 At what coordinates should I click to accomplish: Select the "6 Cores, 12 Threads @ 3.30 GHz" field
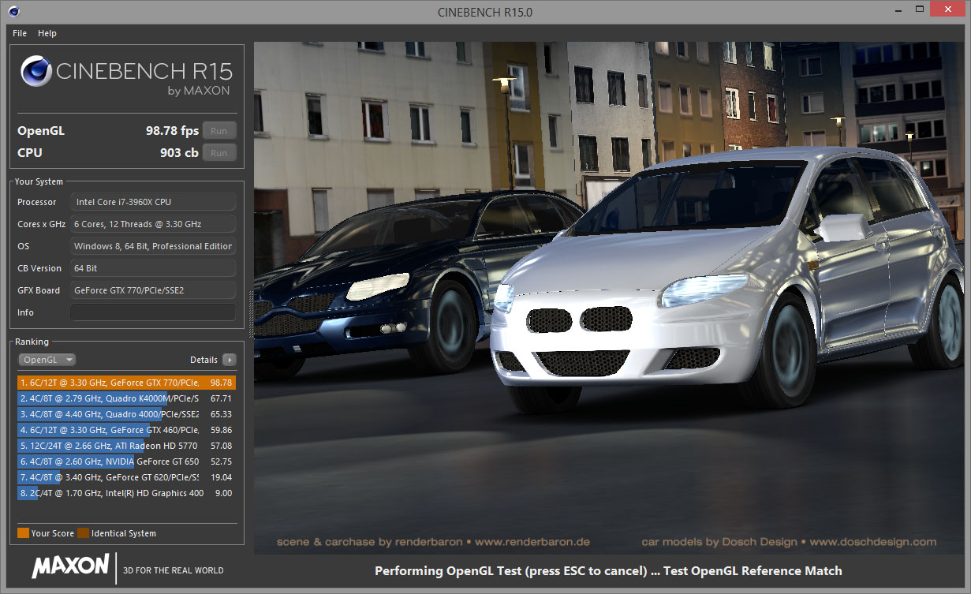tap(153, 224)
